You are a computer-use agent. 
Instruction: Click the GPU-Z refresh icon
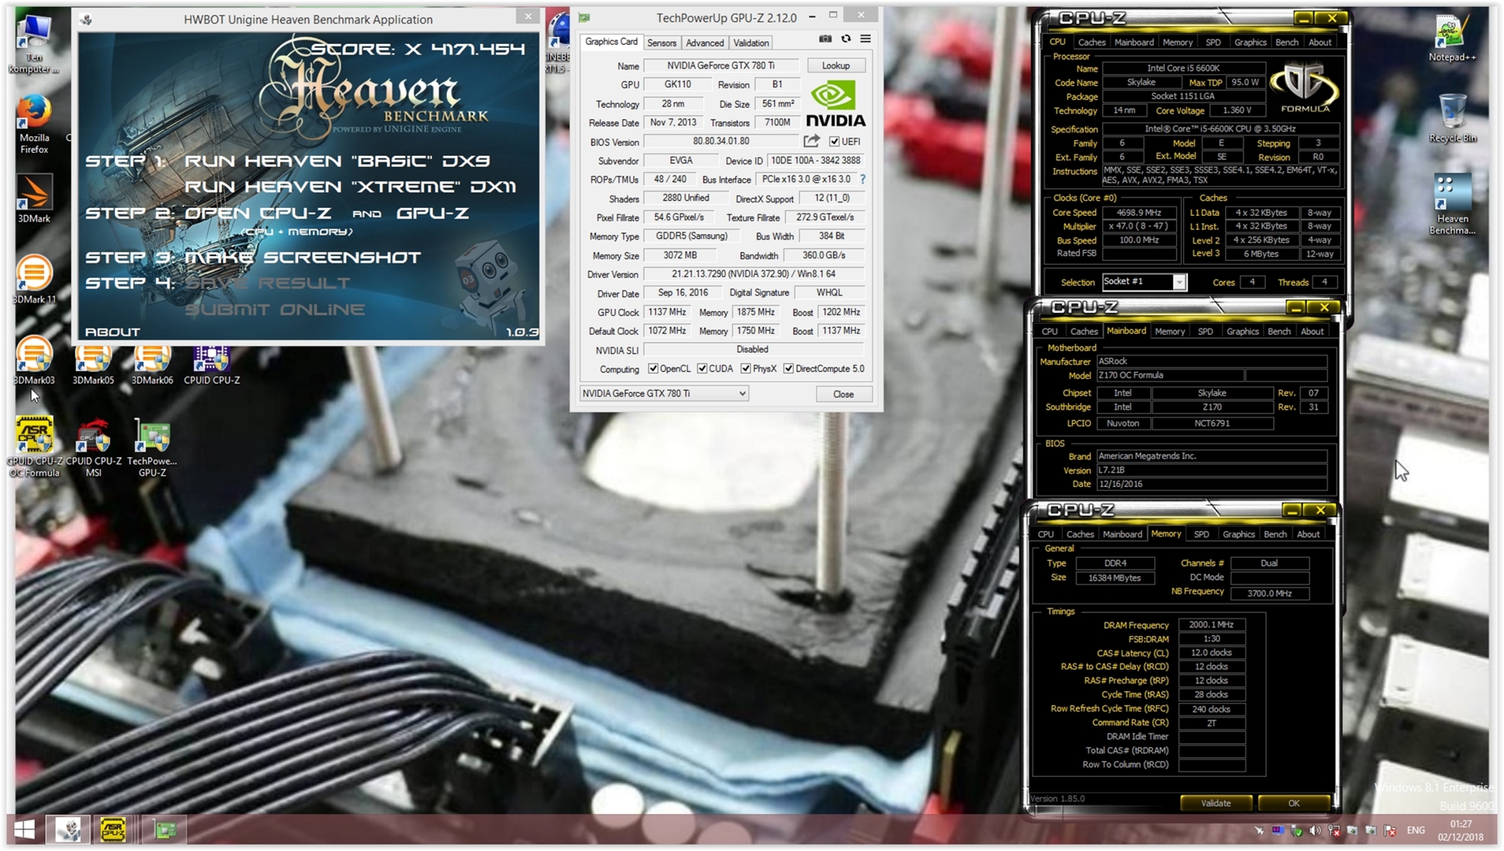pyautogui.click(x=846, y=39)
